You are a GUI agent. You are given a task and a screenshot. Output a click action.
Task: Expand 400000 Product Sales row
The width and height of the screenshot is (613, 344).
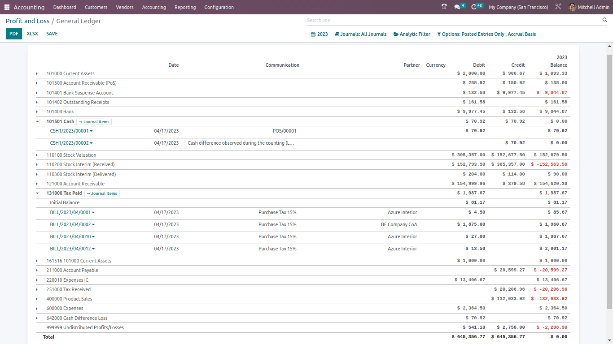coord(37,299)
